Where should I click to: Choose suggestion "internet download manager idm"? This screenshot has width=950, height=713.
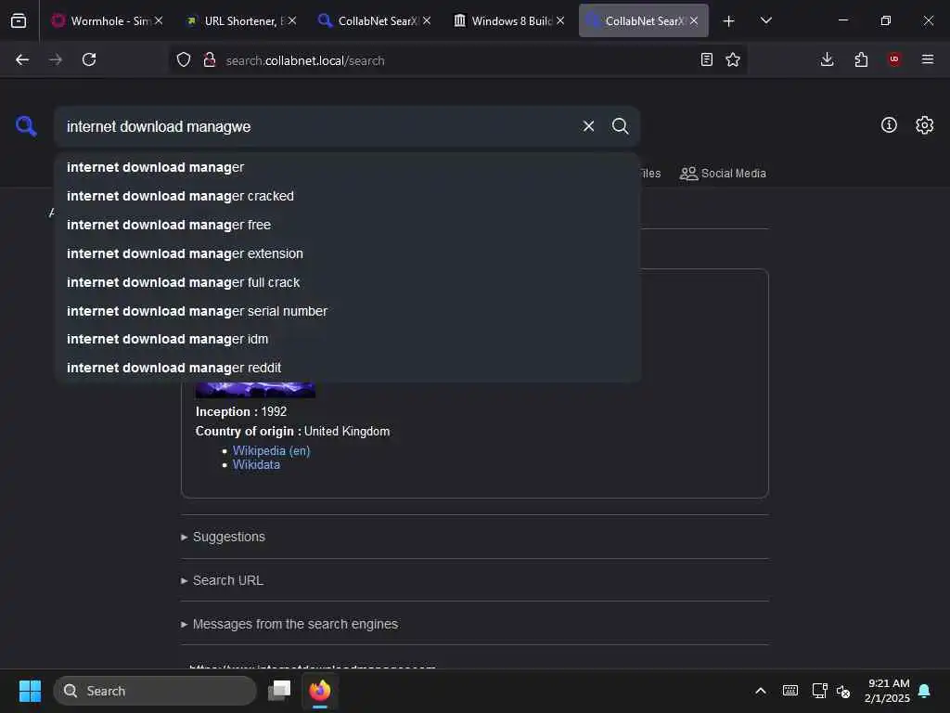click(347, 339)
